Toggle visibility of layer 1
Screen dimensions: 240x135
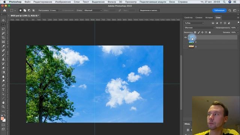coord(186,37)
